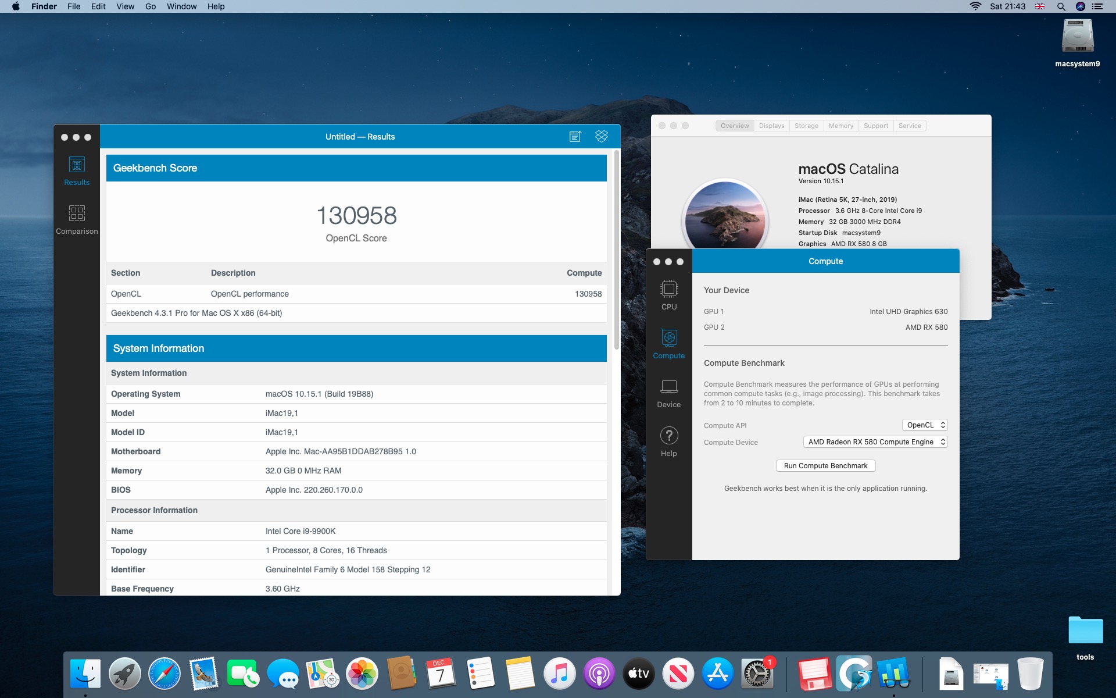The height and width of the screenshot is (698, 1116).
Task: Expand the Compute Device selector
Action: coord(875,442)
